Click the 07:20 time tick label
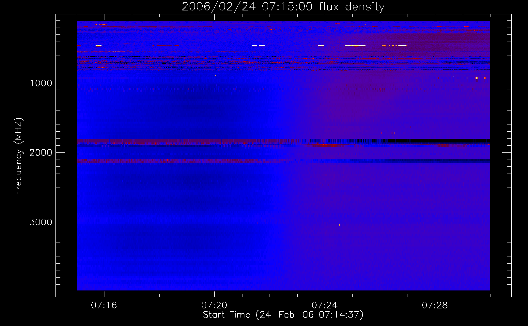Viewport: 528px width, 326px height. click(214, 305)
